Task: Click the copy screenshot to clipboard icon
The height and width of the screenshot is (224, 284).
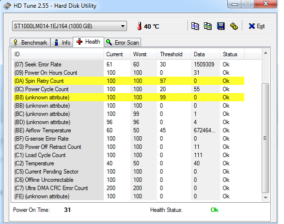Action: (208, 26)
